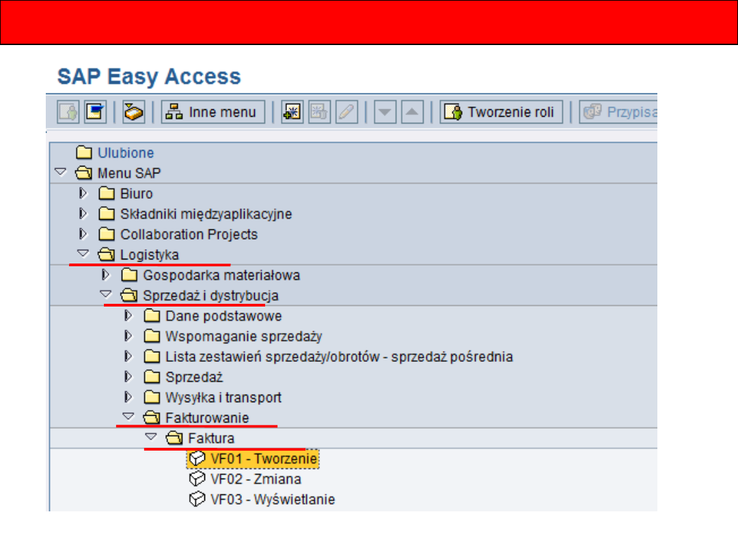Viewport: 738px width, 553px height.
Task: Click the pencil change favorites icon
Action: coord(346,113)
